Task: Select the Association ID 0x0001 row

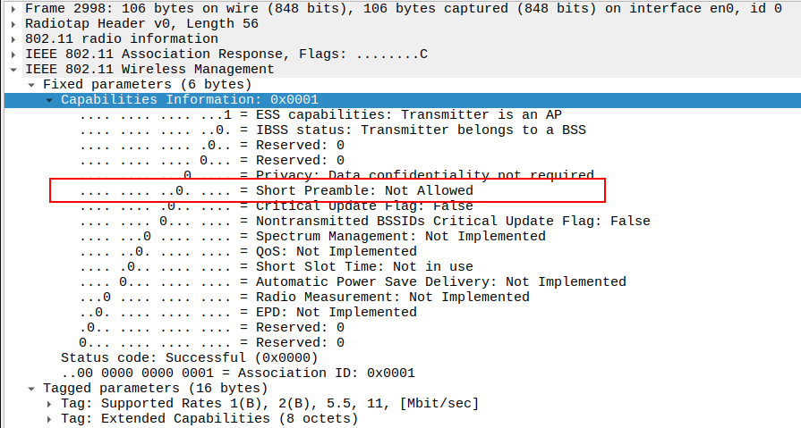Action: pos(238,373)
